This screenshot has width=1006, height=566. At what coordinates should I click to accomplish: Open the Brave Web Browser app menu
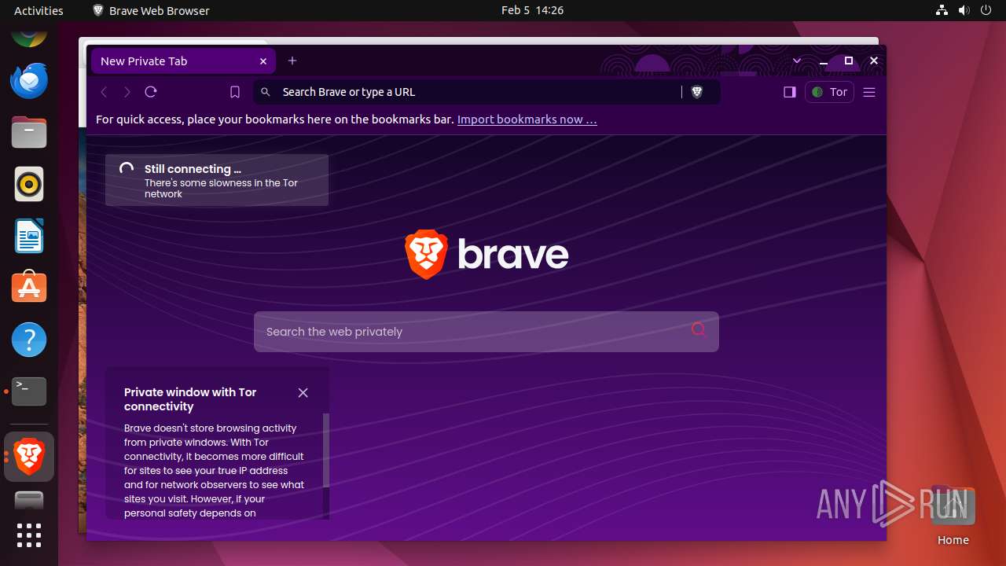151,10
